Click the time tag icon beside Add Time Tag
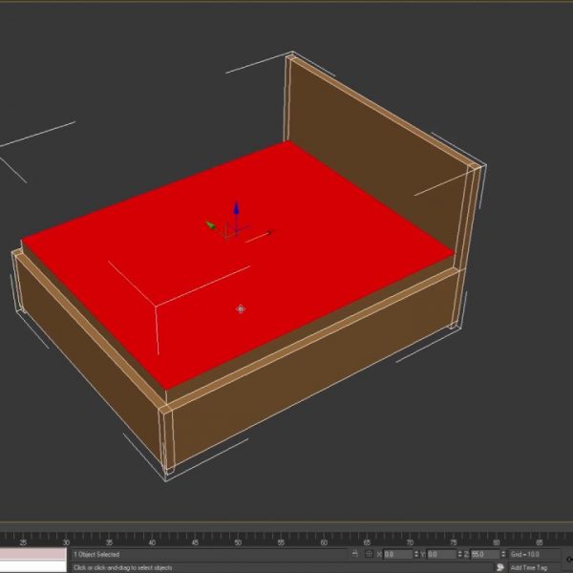The height and width of the screenshot is (573, 573). coord(499,567)
